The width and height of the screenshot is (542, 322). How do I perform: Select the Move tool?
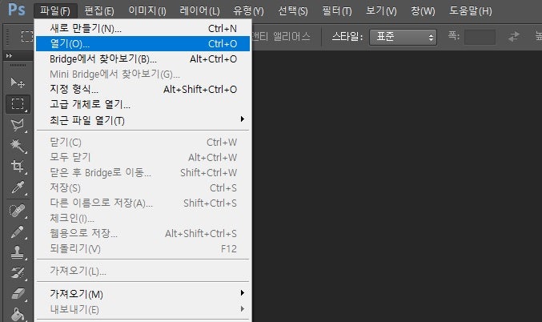click(x=18, y=83)
